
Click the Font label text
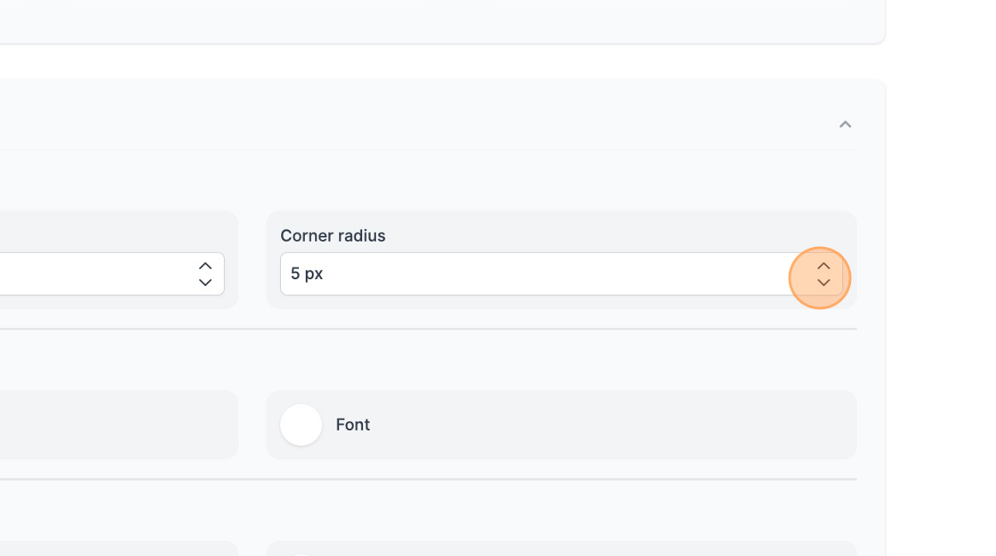click(352, 425)
